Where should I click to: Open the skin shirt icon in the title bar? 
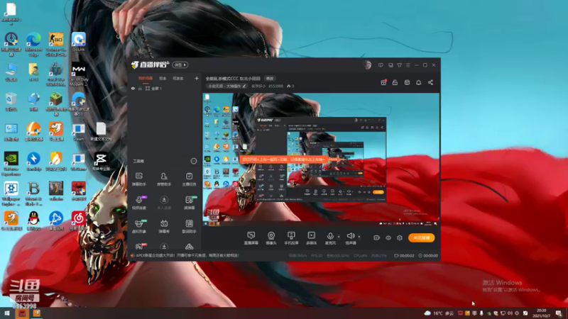[x=399, y=65]
